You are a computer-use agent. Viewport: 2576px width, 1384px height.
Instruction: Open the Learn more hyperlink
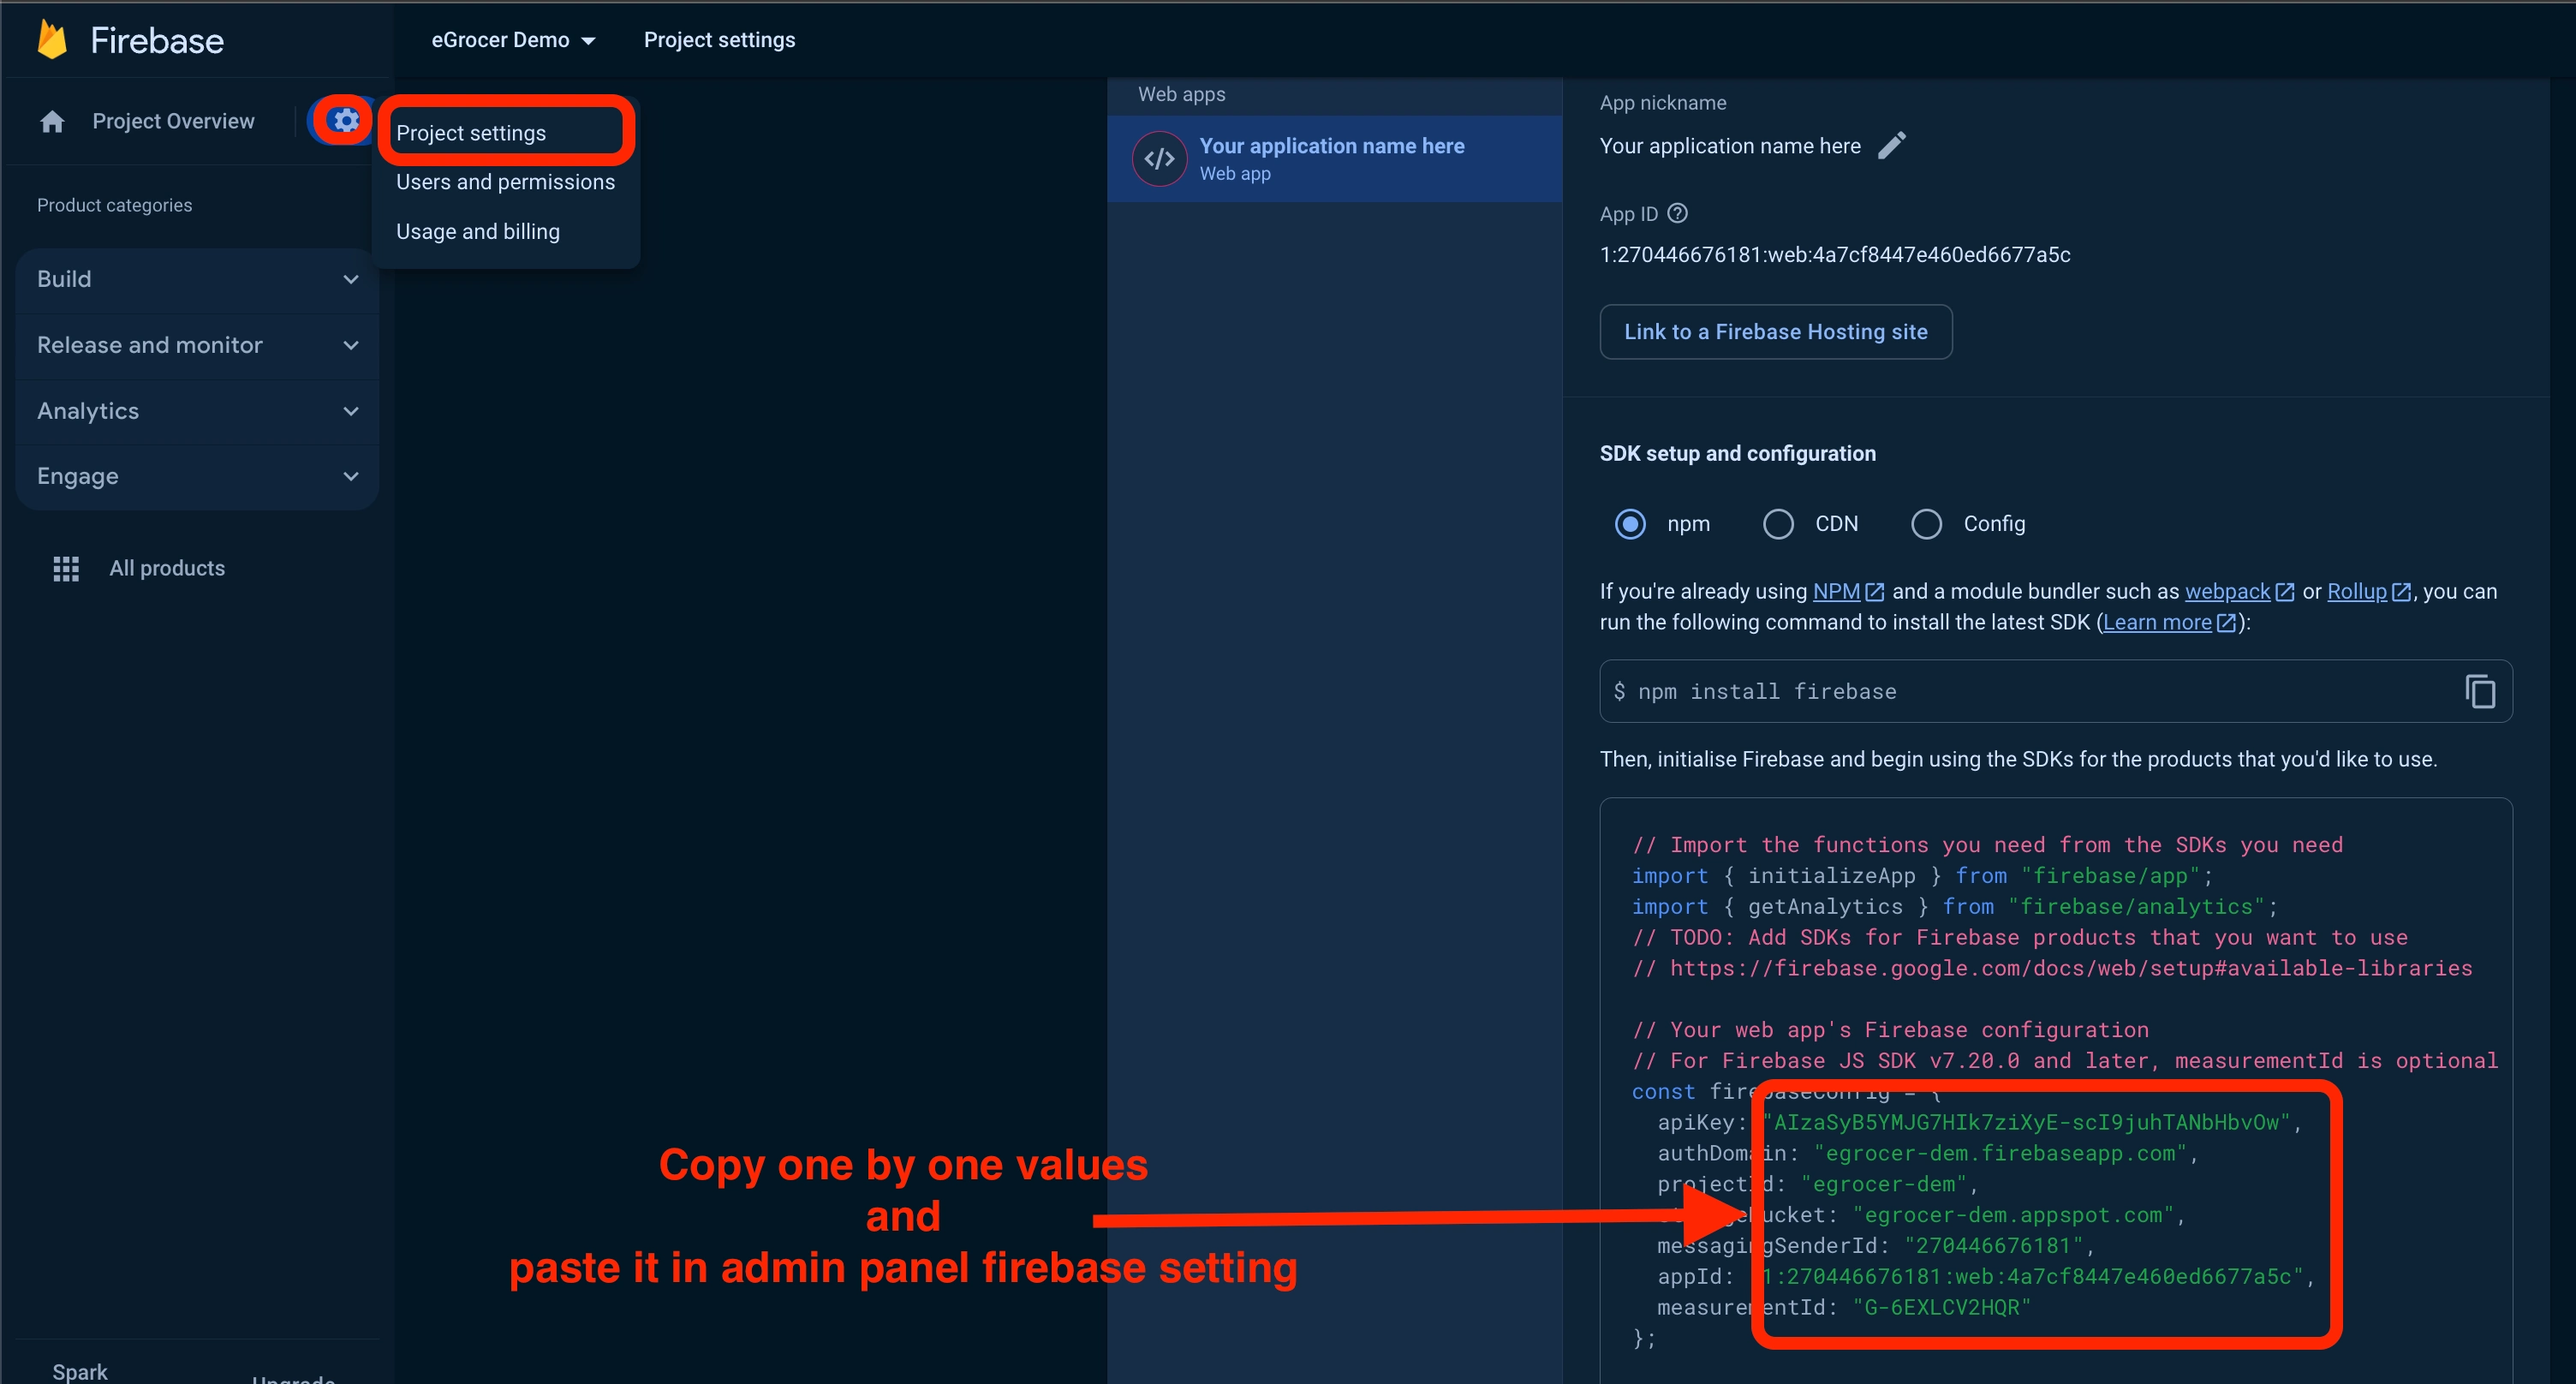(x=2157, y=623)
